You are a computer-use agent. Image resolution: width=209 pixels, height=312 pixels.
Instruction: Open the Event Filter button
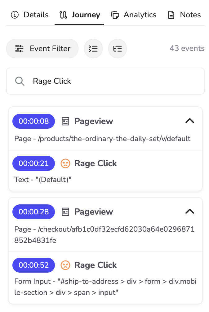[x=42, y=48]
